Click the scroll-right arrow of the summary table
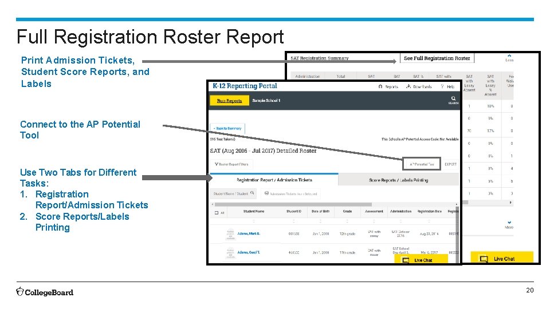The image size is (550, 309). coord(510,202)
